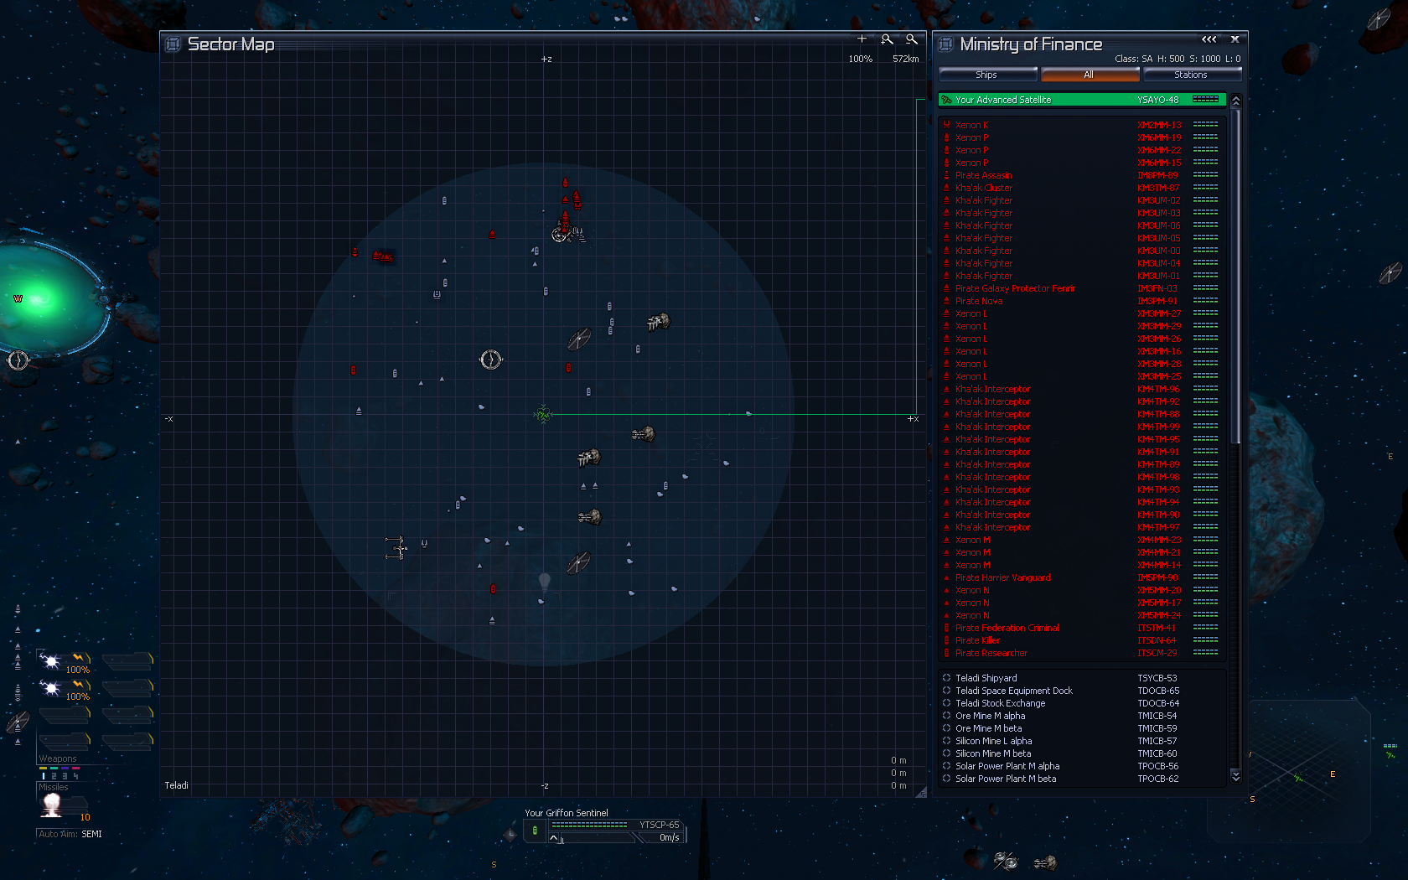Click the missile count 10

pos(85,817)
